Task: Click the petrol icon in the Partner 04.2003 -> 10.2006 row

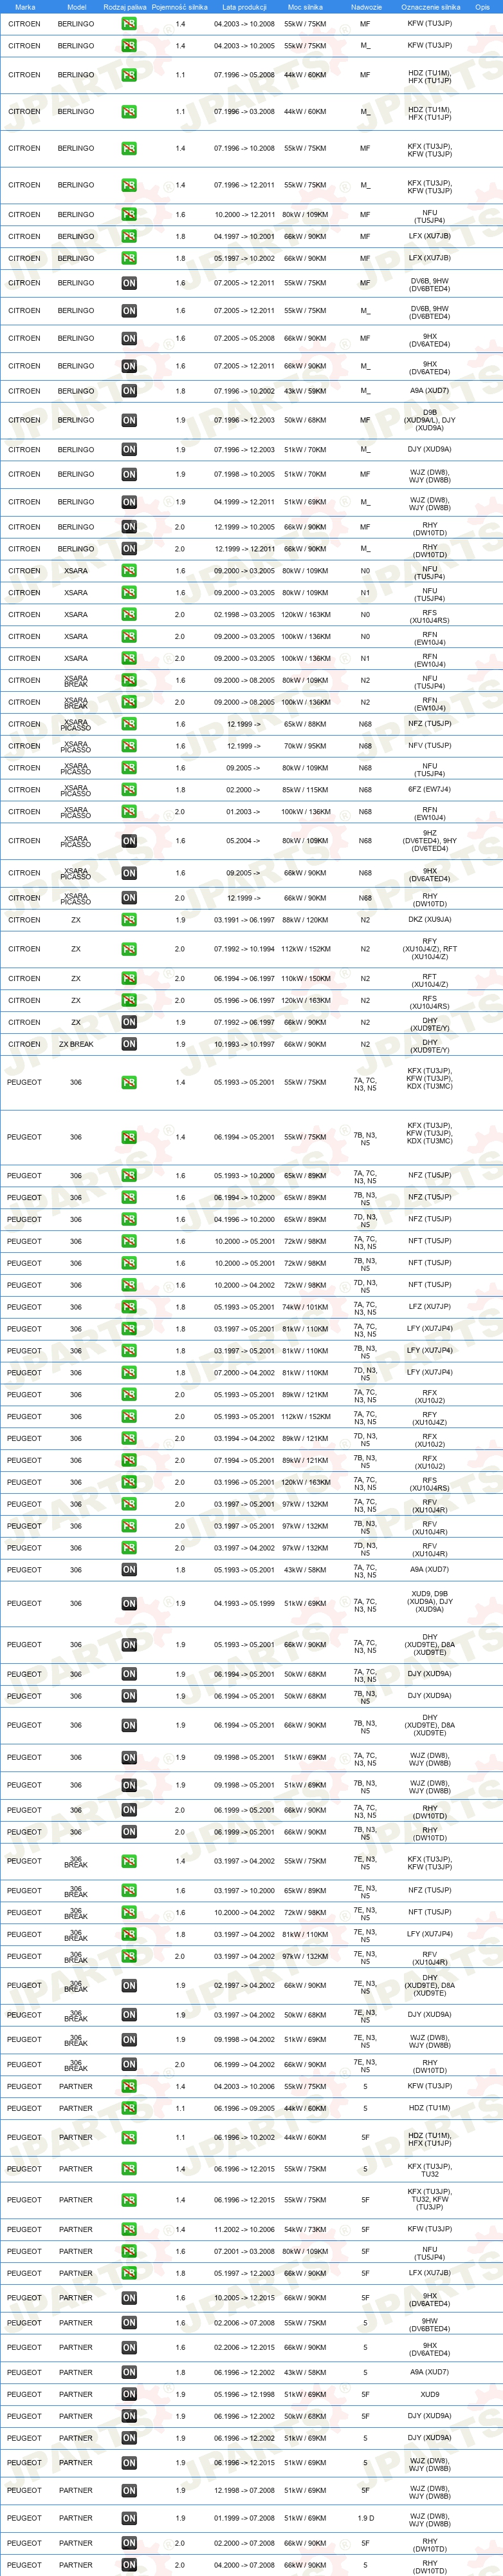Action: [x=129, y=2086]
